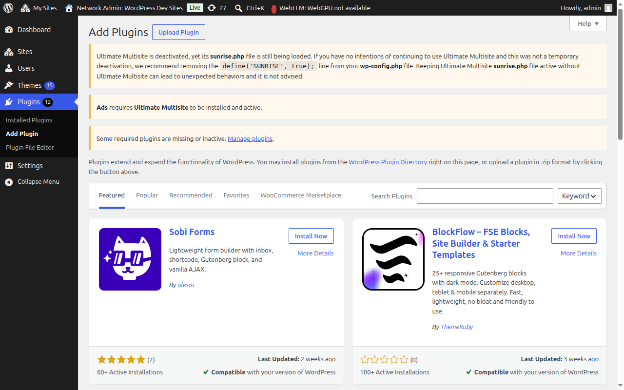Click the Live environment badge
The image size is (624, 390).
point(195,8)
